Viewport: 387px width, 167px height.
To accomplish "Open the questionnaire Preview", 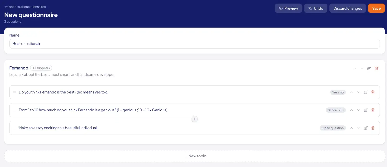I will [288, 8].
